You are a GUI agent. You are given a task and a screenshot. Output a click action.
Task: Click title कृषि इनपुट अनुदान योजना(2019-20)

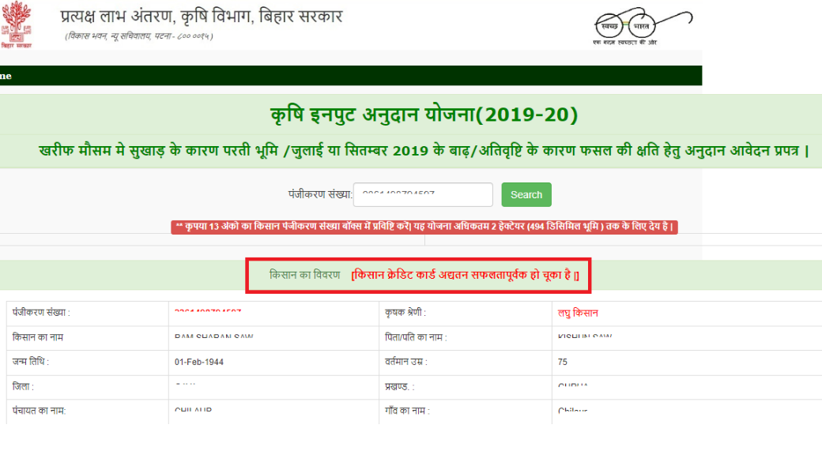[424, 115]
